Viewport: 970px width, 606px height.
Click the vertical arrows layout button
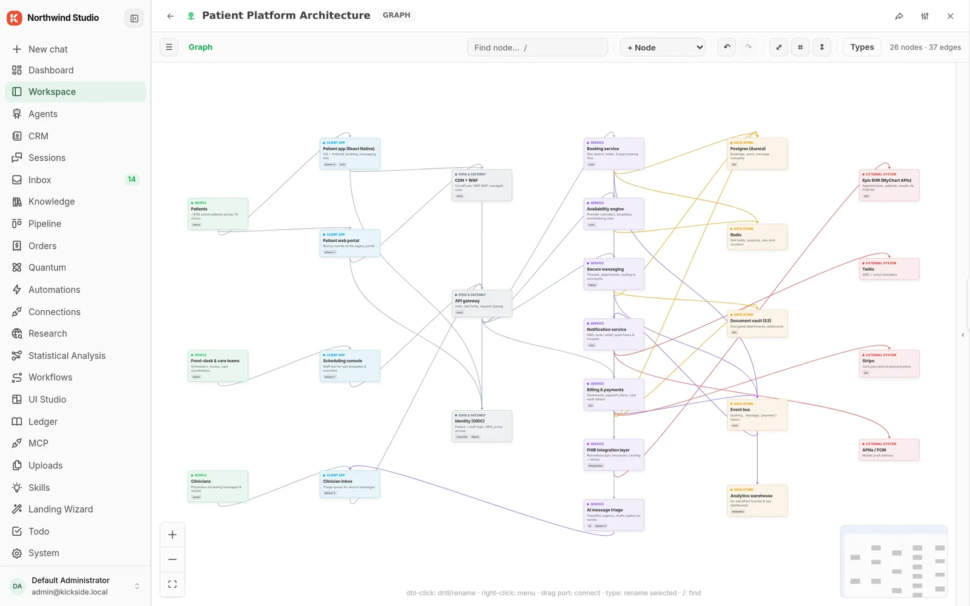tap(821, 47)
